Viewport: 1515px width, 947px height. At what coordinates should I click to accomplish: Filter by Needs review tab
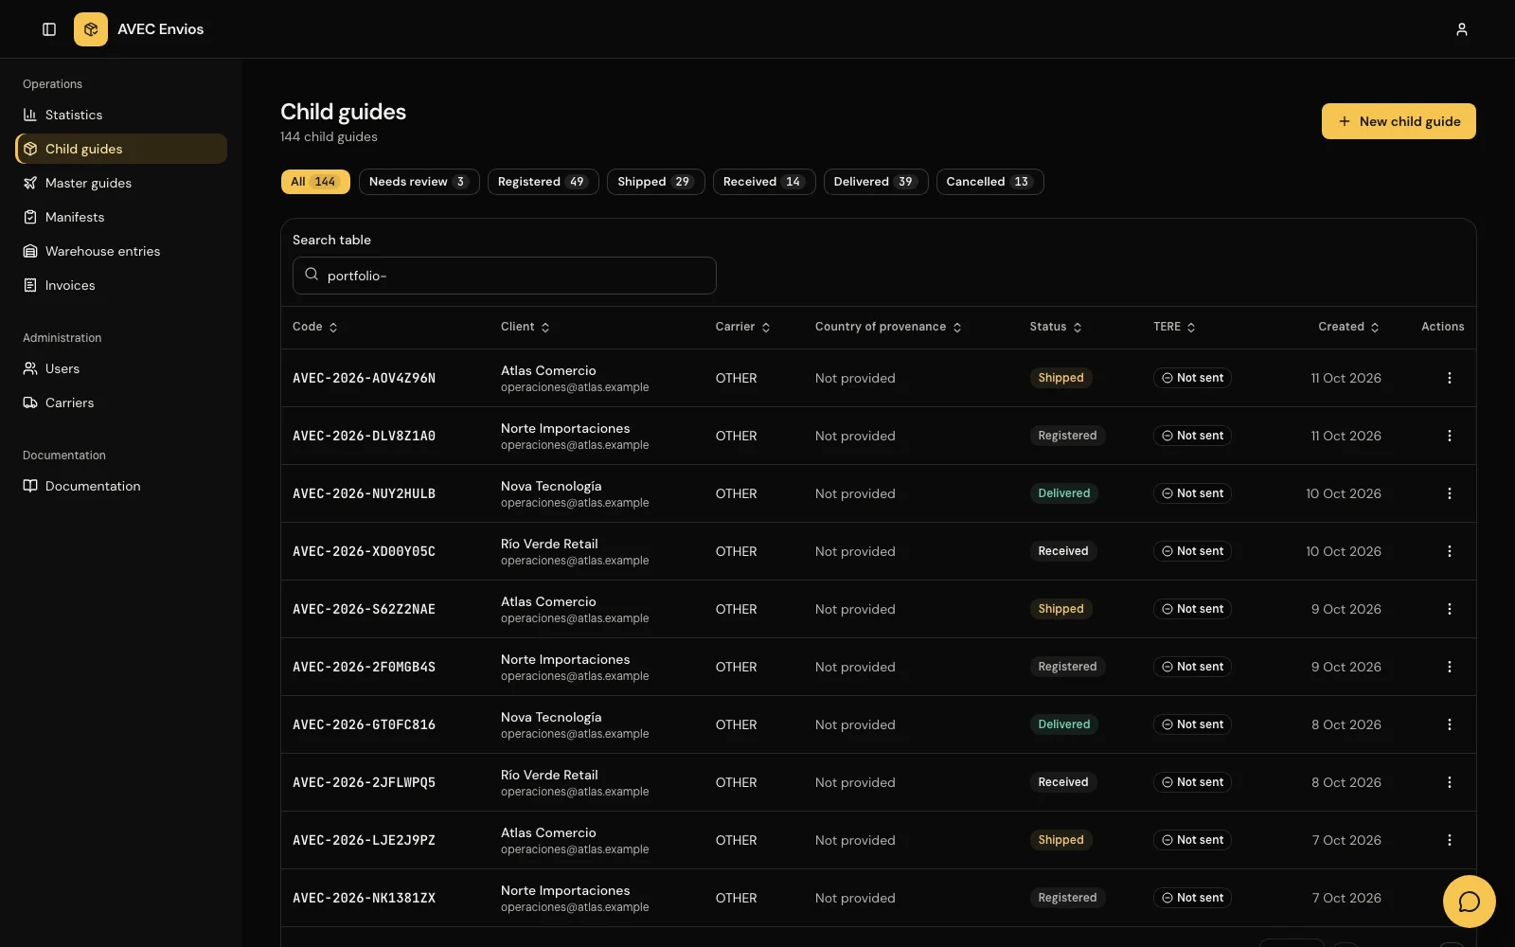(419, 182)
